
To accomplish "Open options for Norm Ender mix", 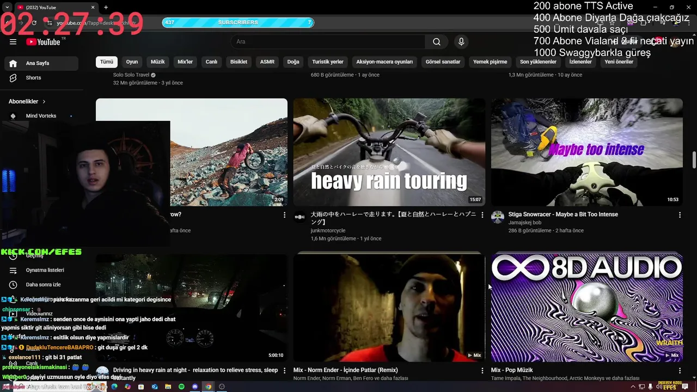I will point(482,371).
